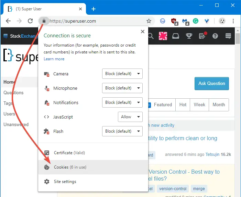The height and width of the screenshot is (197, 241).
Task: Click the scrollbar up arrow
Action: [x=238, y=30]
